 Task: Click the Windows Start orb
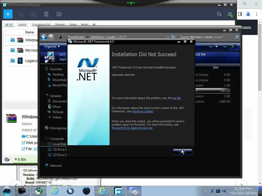(7, 191)
